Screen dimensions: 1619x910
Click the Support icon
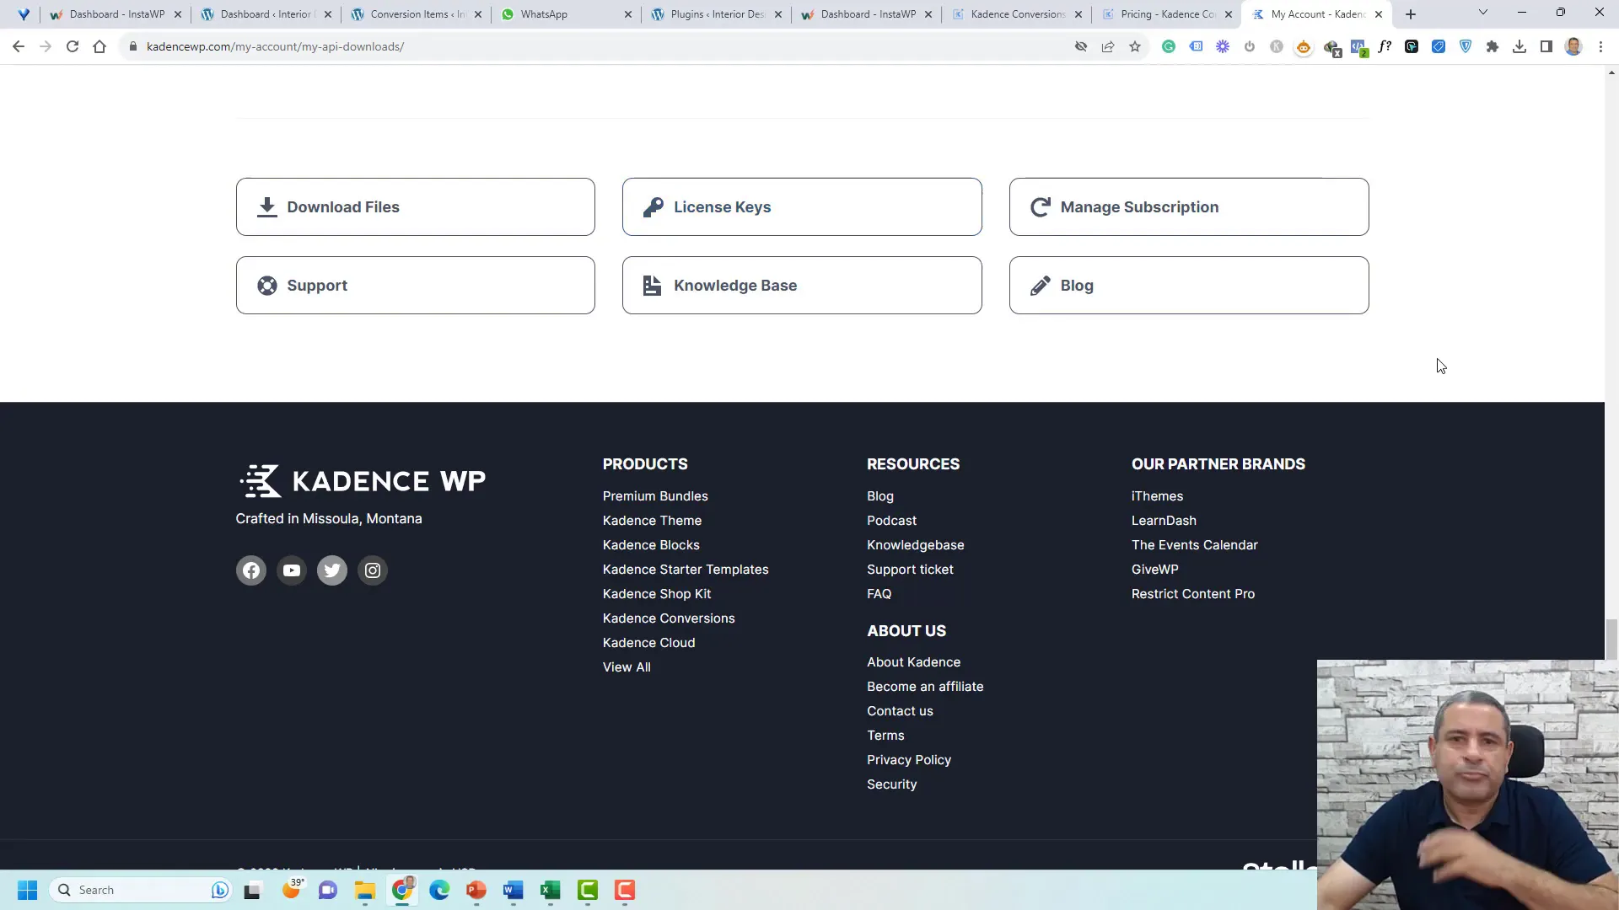[x=268, y=286]
